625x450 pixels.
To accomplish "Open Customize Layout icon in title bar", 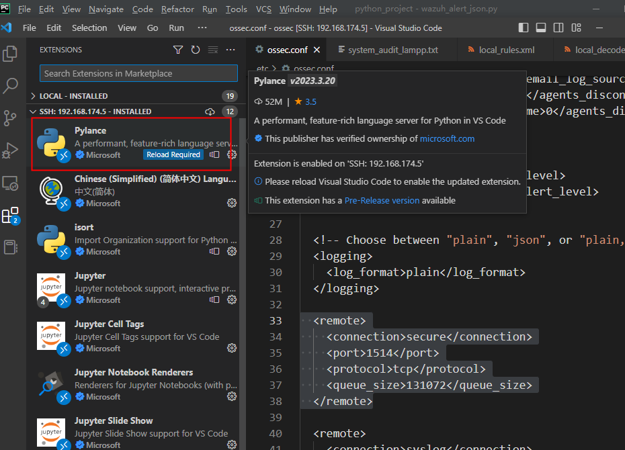I will tap(577, 28).
